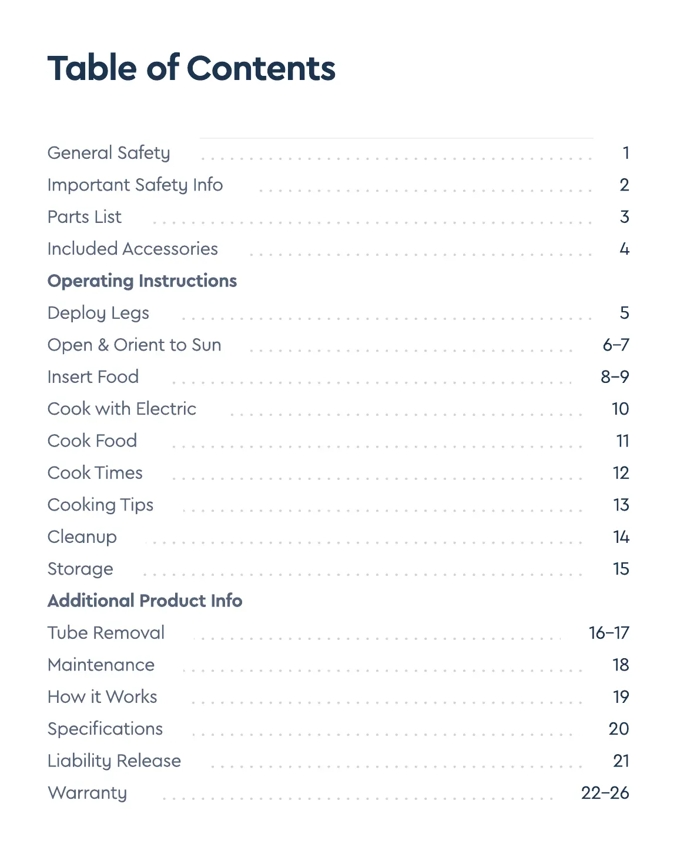
Task: Open the Cook Food entry
Action: click(x=92, y=441)
